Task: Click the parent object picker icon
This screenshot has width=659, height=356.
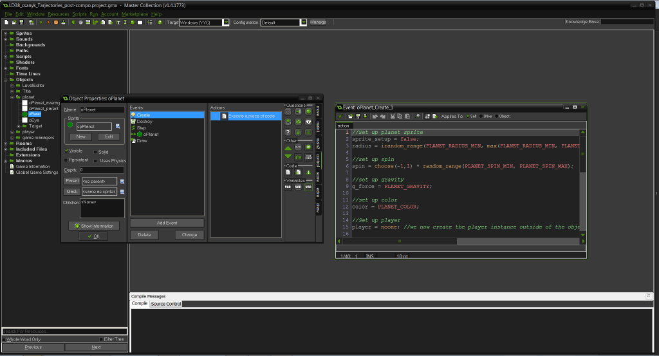Action: pos(122,181)
